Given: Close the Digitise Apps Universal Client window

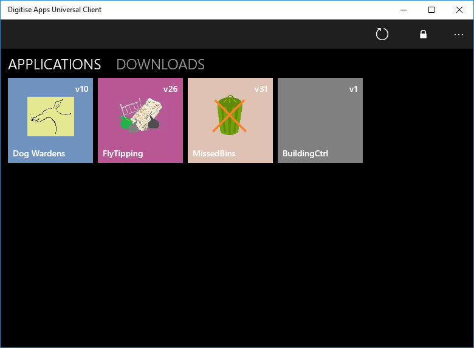Looking at the screenshot, I should click(459, 10).
